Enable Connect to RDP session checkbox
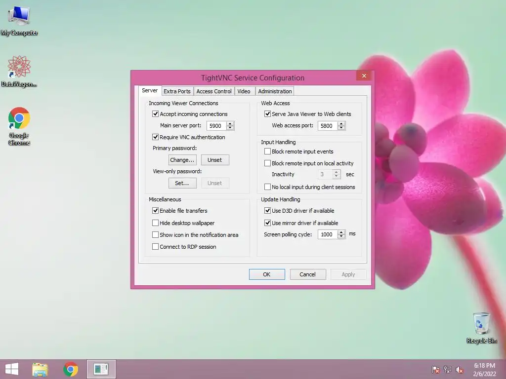The width and height of the screenshot is (506, 379). coord(155,247)
